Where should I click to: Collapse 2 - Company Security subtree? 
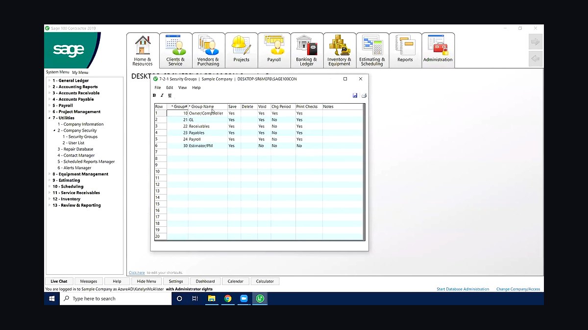pyautogui.click(x=54, y=131)
